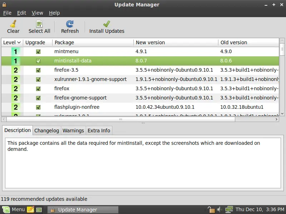Switch to the Changelog tab
Screen dimensions: 286x214
(x=47, y=131)
